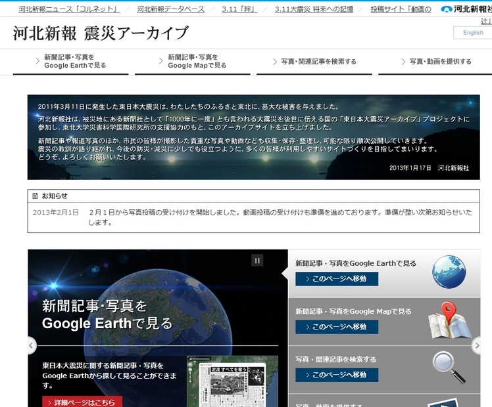The height and width of the screenshot is (407, 492).
Task: Click the 2013年2月1日 notice date
Action: click(x=55, y=213)
